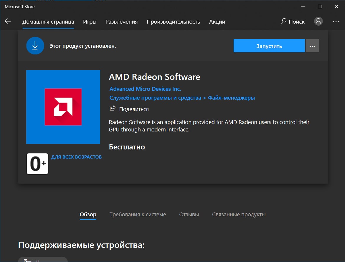345x262 pixels.
Task: Click the Поделиться share label
Action: 134,109
